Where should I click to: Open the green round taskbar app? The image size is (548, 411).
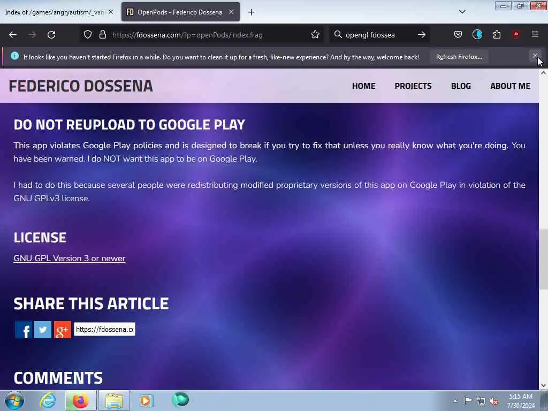click(x=180, y=400)
